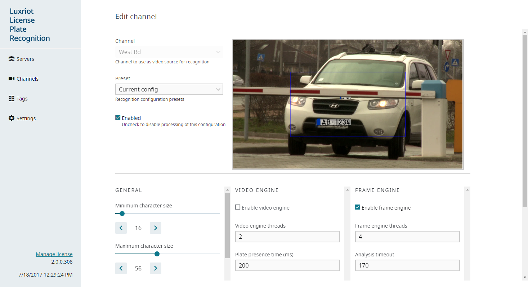Viewport: 528px width, 287px height.
Task: Click the Video engine threads input field
Action: tap(287, 237)
